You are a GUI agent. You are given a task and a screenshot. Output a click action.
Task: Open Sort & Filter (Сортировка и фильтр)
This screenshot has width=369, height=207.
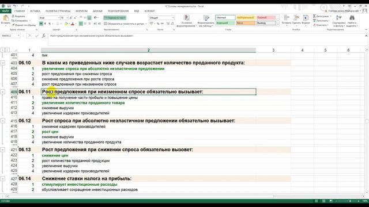click(x=339, y=21)
